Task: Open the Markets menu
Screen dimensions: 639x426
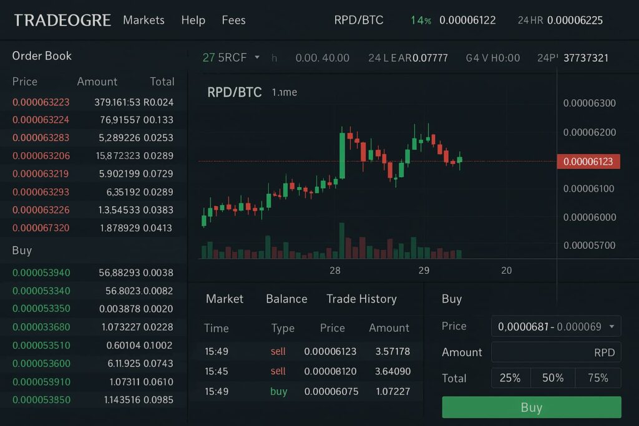Action: pos(144,20)
